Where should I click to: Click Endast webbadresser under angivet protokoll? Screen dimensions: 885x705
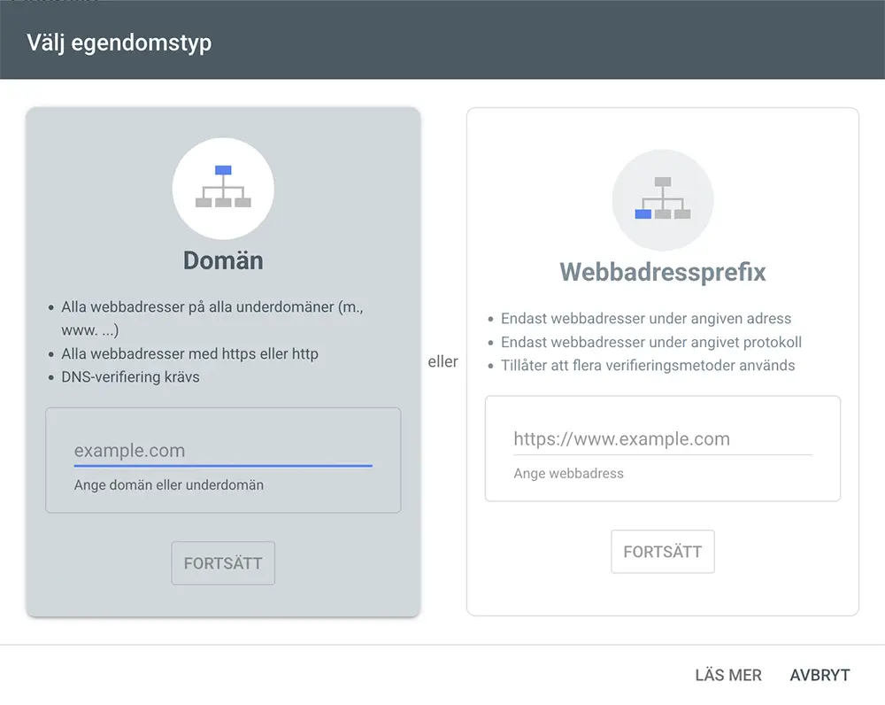650,343
